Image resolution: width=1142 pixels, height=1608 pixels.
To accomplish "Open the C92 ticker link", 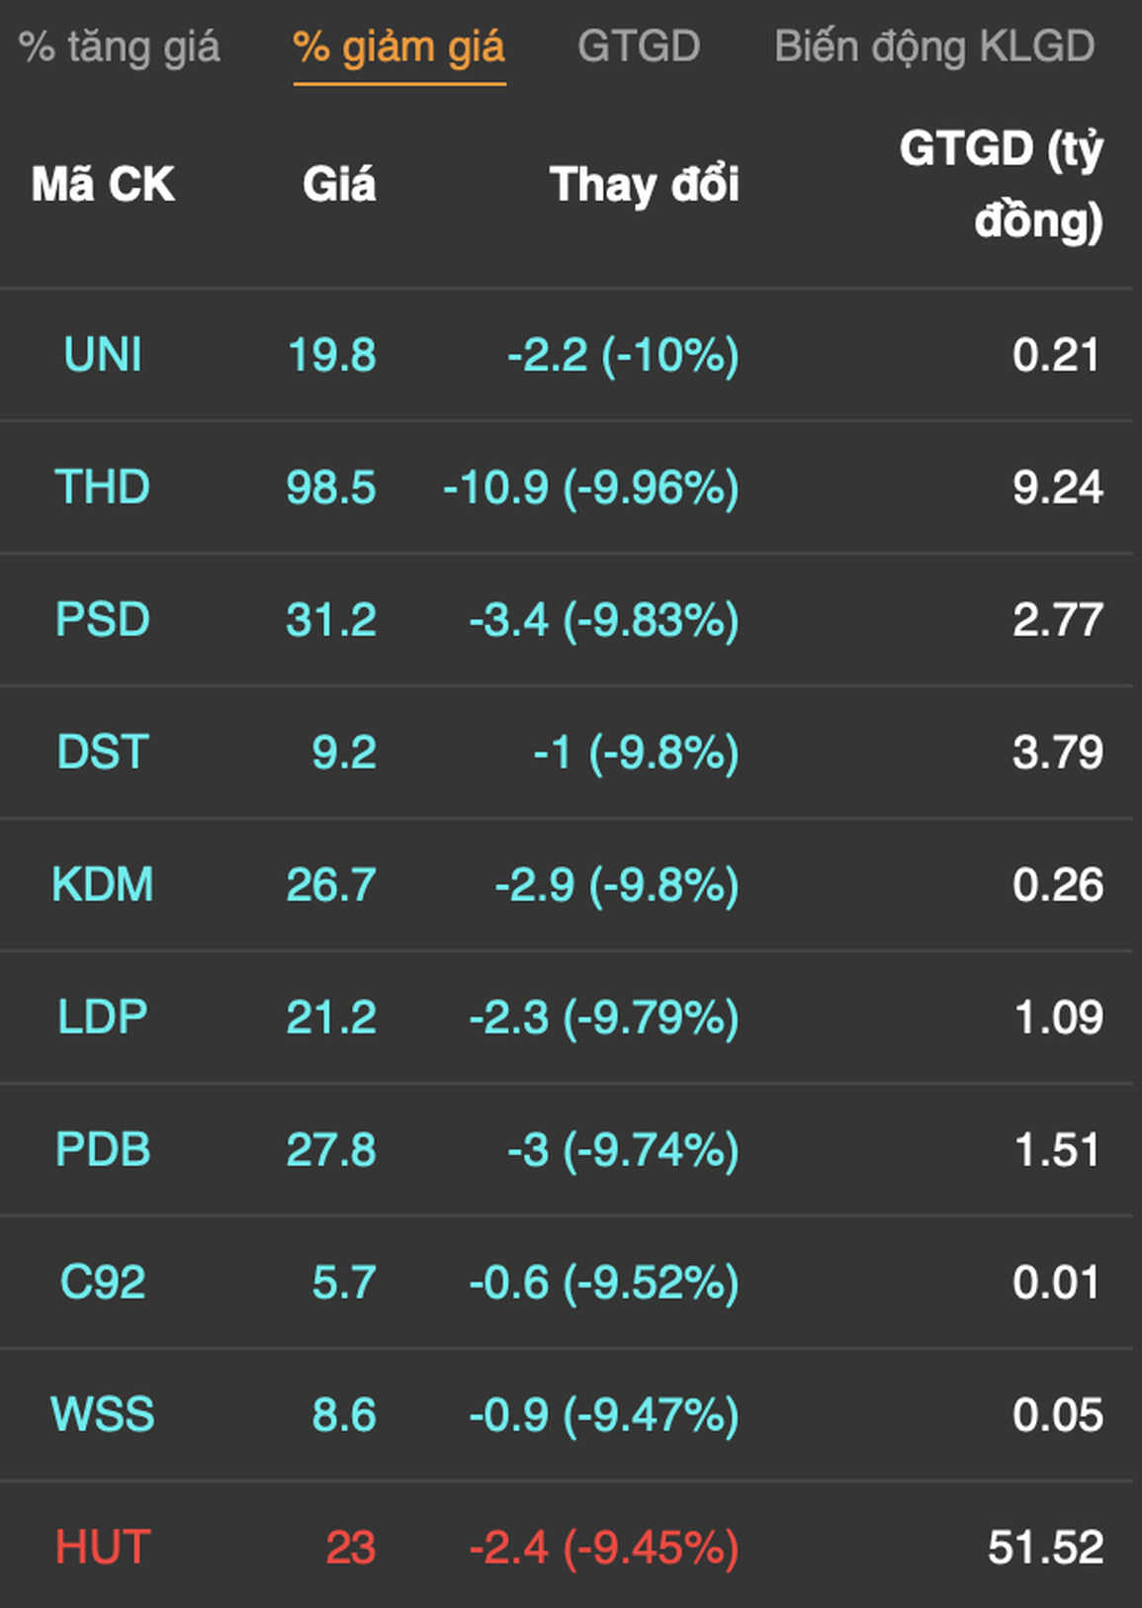I will pos(103,1283).
